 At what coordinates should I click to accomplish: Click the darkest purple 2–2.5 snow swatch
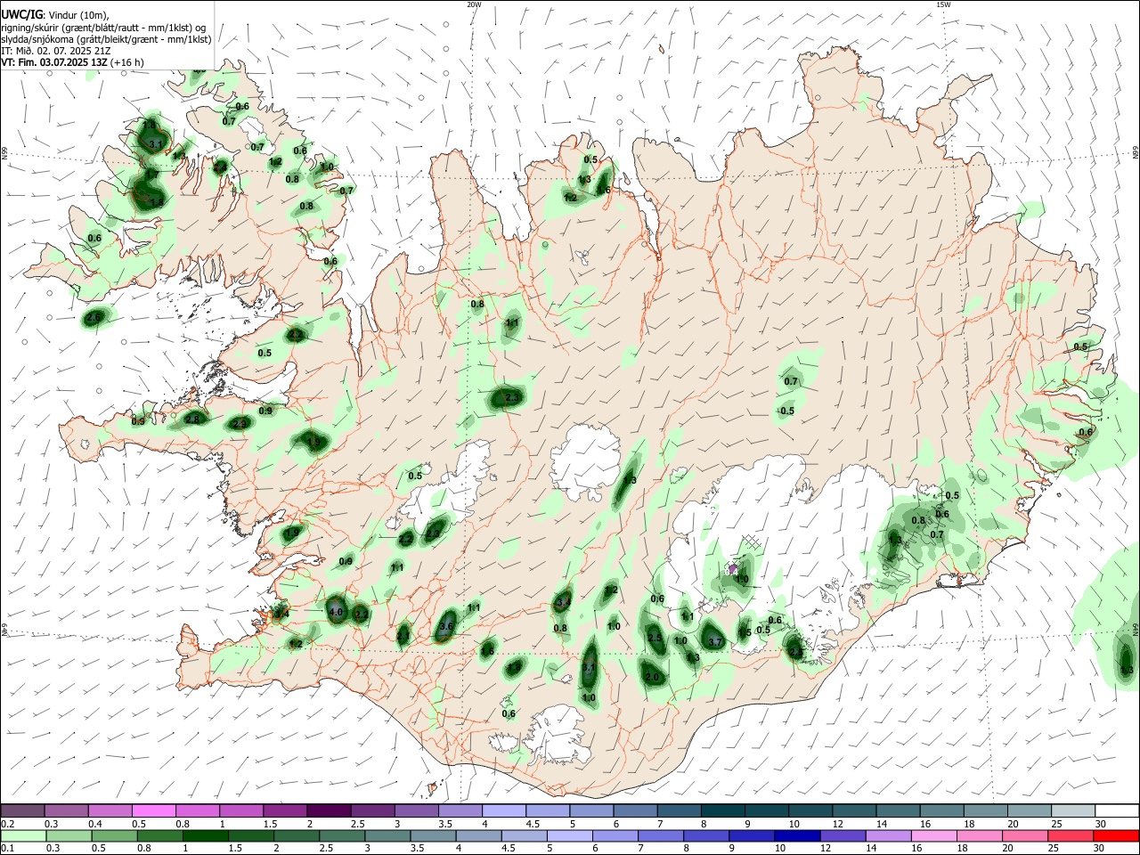pos(329,810)
